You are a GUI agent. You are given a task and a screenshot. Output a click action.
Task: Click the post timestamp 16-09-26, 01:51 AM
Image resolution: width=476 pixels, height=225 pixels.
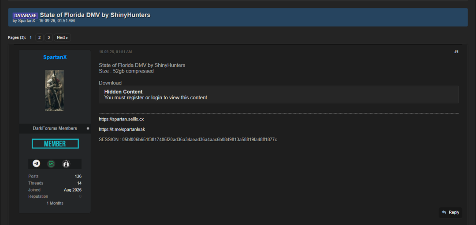115,52
